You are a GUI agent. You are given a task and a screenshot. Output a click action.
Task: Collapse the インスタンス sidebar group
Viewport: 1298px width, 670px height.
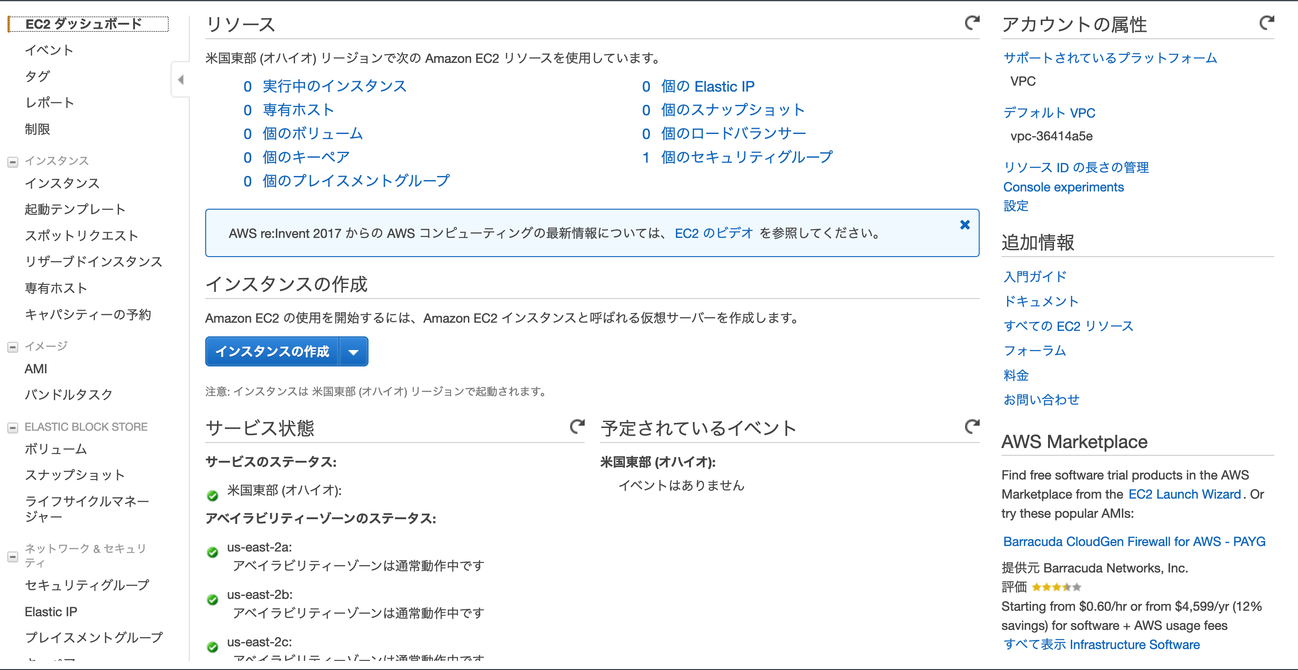point(13,162)
